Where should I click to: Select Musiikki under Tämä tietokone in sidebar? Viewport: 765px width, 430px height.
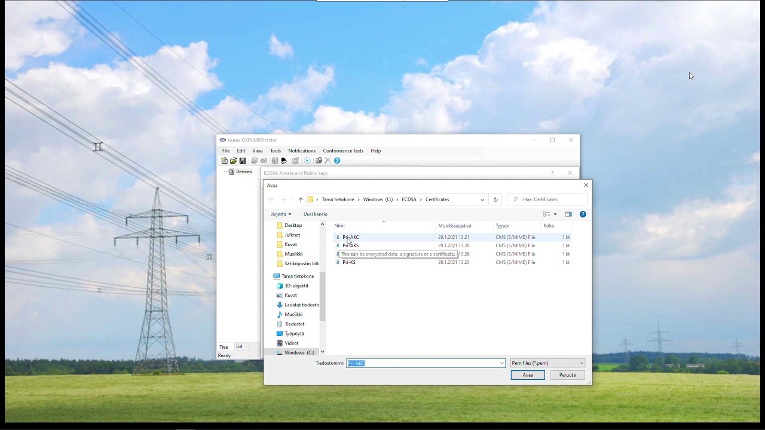(293, 315)
